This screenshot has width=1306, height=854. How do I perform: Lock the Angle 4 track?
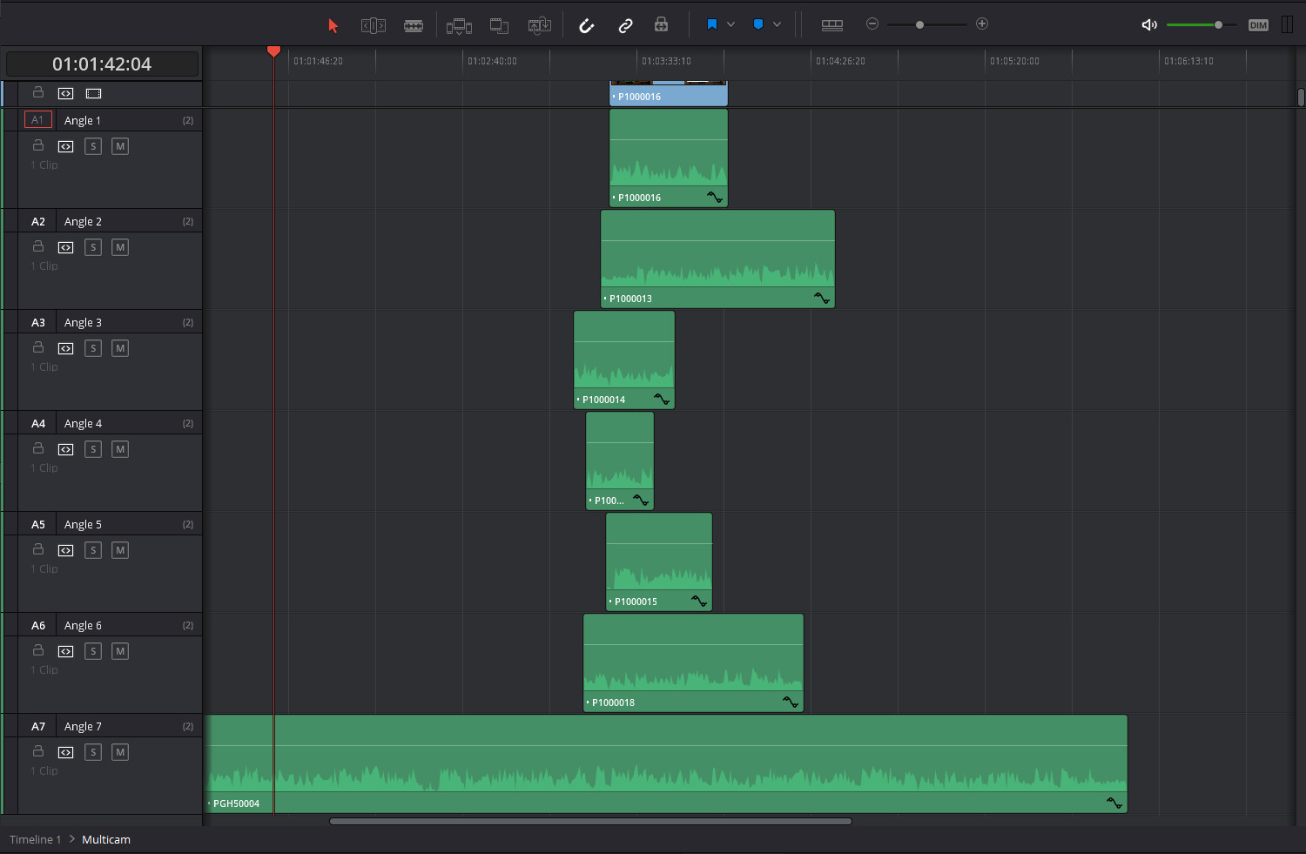[38, 448]
